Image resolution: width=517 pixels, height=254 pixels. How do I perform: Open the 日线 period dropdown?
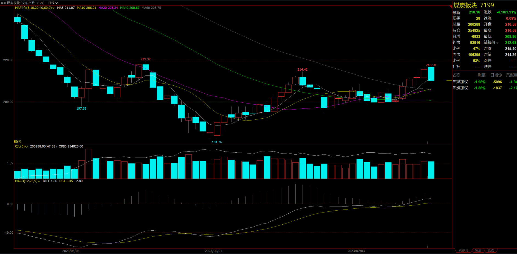click(53, 3)
